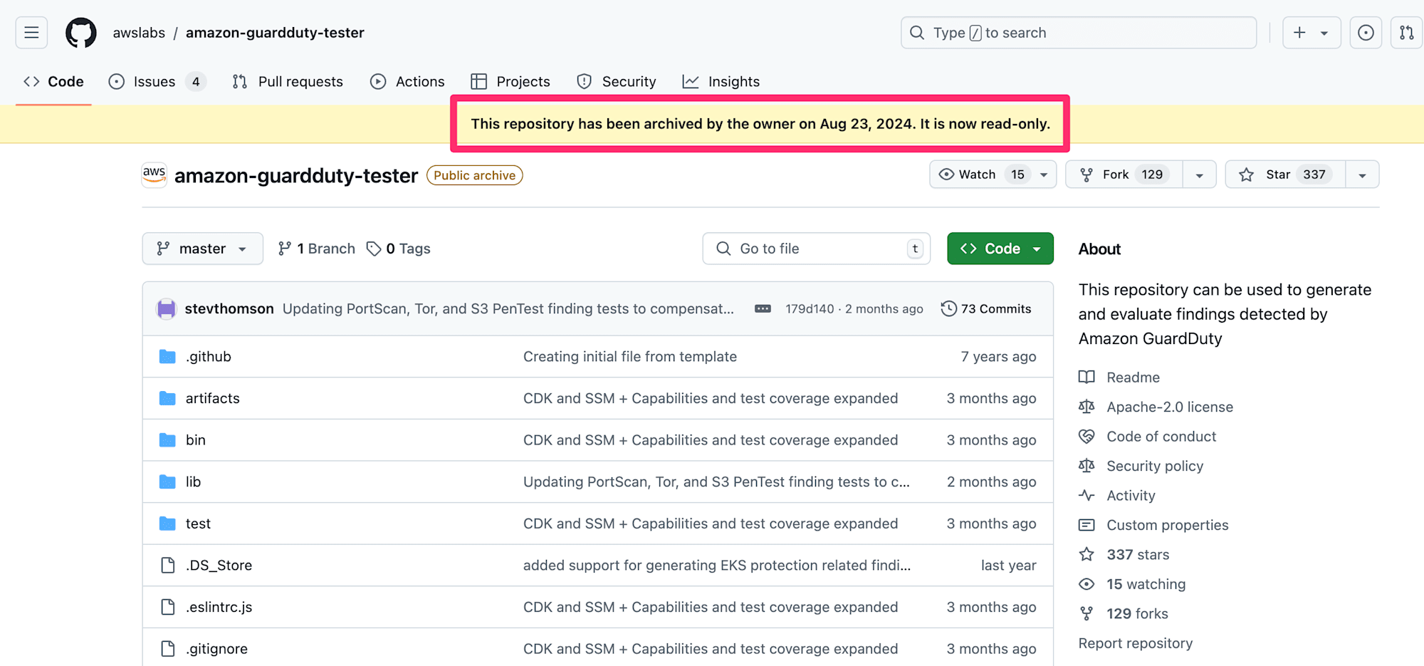Click the tag icon next to 0 Tags
The width and height of the screenshot is (1424, 666).
[374, 249]
